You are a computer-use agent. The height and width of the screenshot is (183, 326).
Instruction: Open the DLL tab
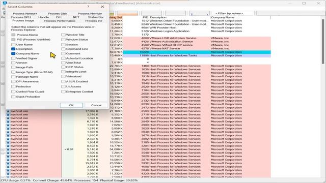click(59, 17)
